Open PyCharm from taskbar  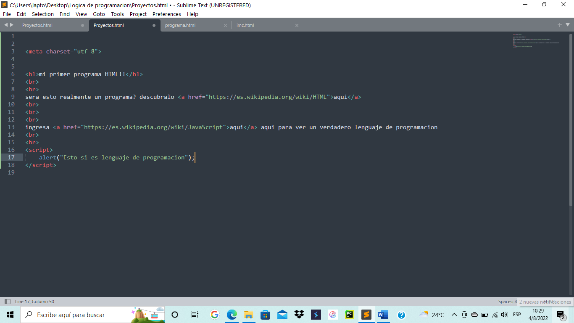click(349, 315)
